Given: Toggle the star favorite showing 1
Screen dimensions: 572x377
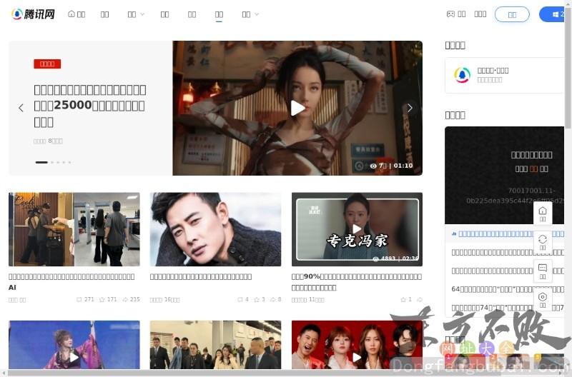Looking at the screenshot, I should [x=403, y=300].
